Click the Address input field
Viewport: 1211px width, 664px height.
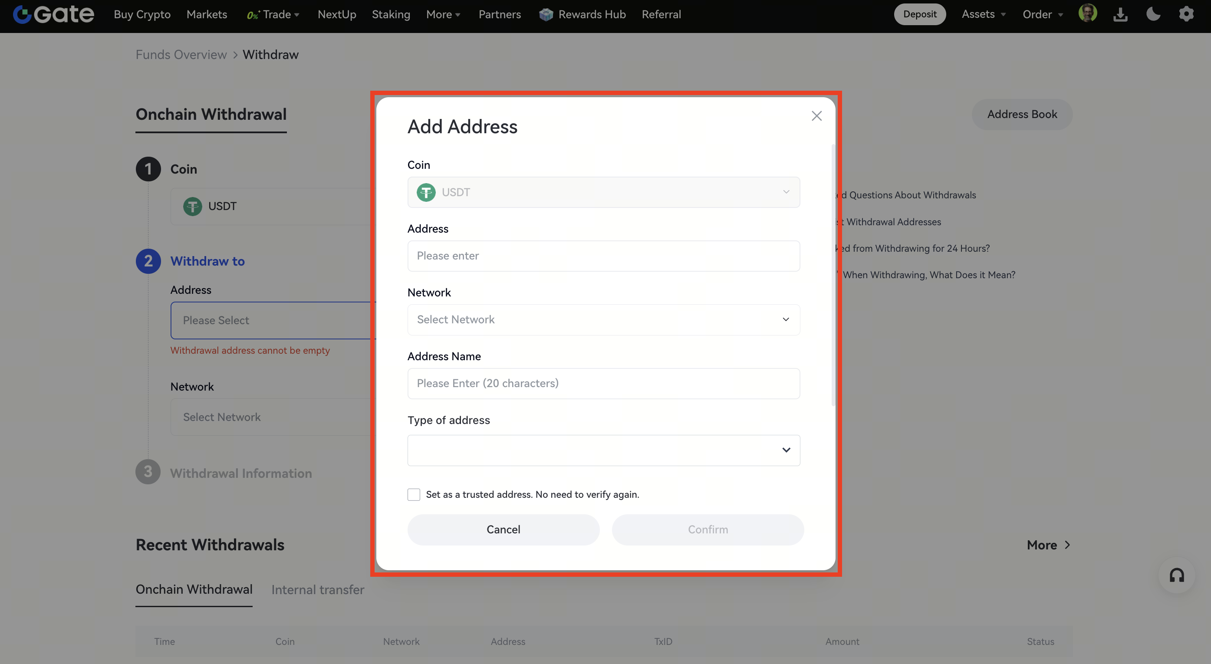tap(604, 256)
